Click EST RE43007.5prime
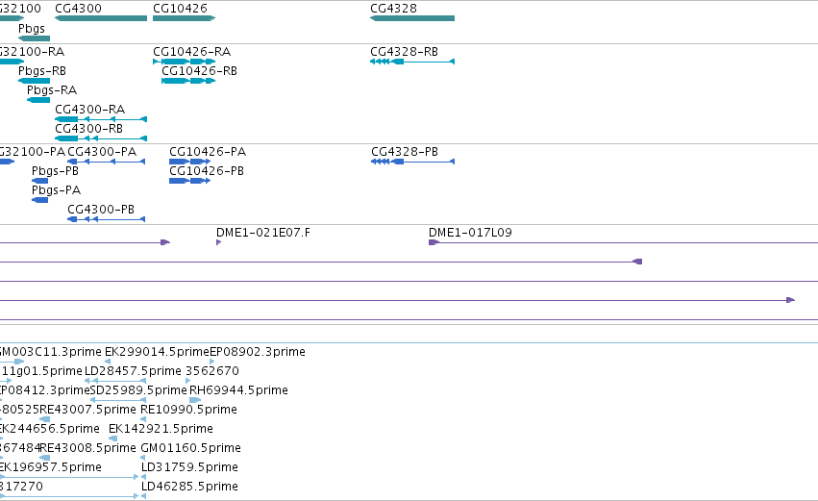818x501 pixels. click(45, 419)
